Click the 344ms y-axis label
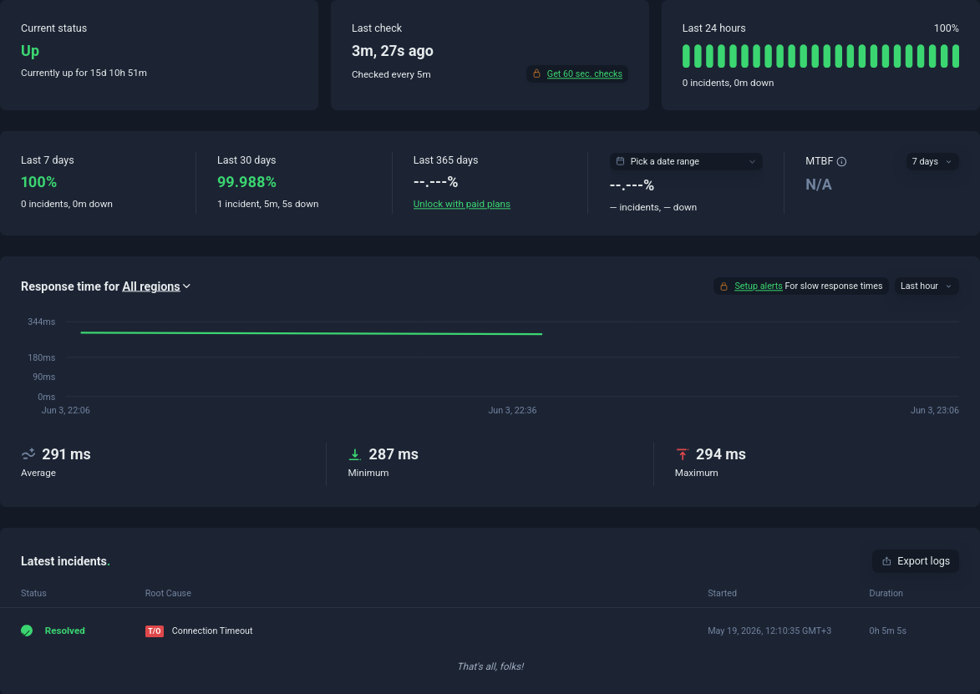Image resolution: width=980 pixels, height=694 pixels. pyautogui.click(x=41, y=322)
